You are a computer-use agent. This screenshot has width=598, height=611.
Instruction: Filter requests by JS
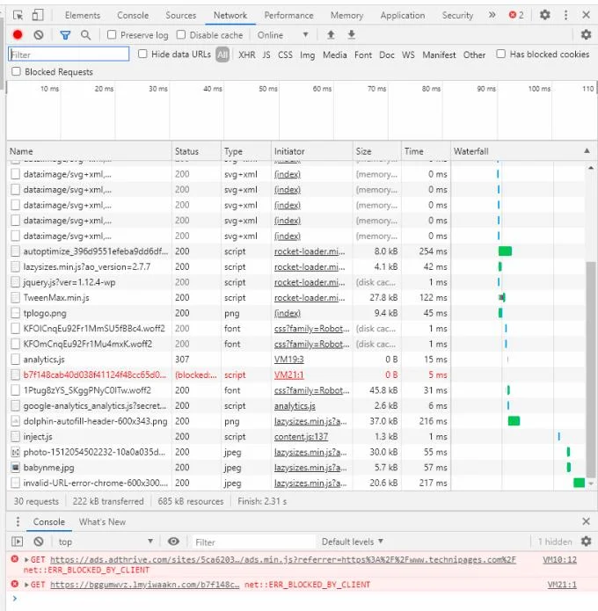pos(266,55)
